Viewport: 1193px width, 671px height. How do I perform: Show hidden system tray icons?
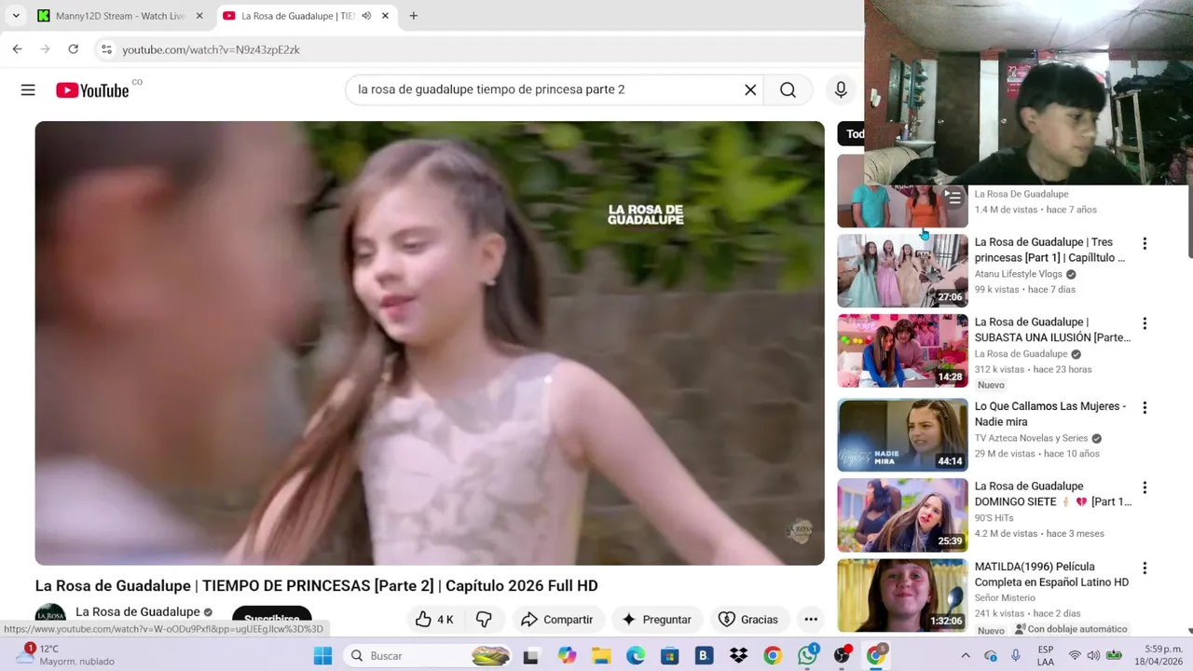pyautogui.click(x=966, y=656)
